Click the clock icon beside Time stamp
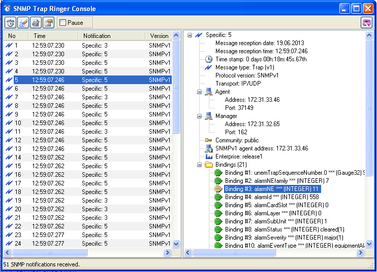Screen dimensions: 377x272 (x=208, y=59)
